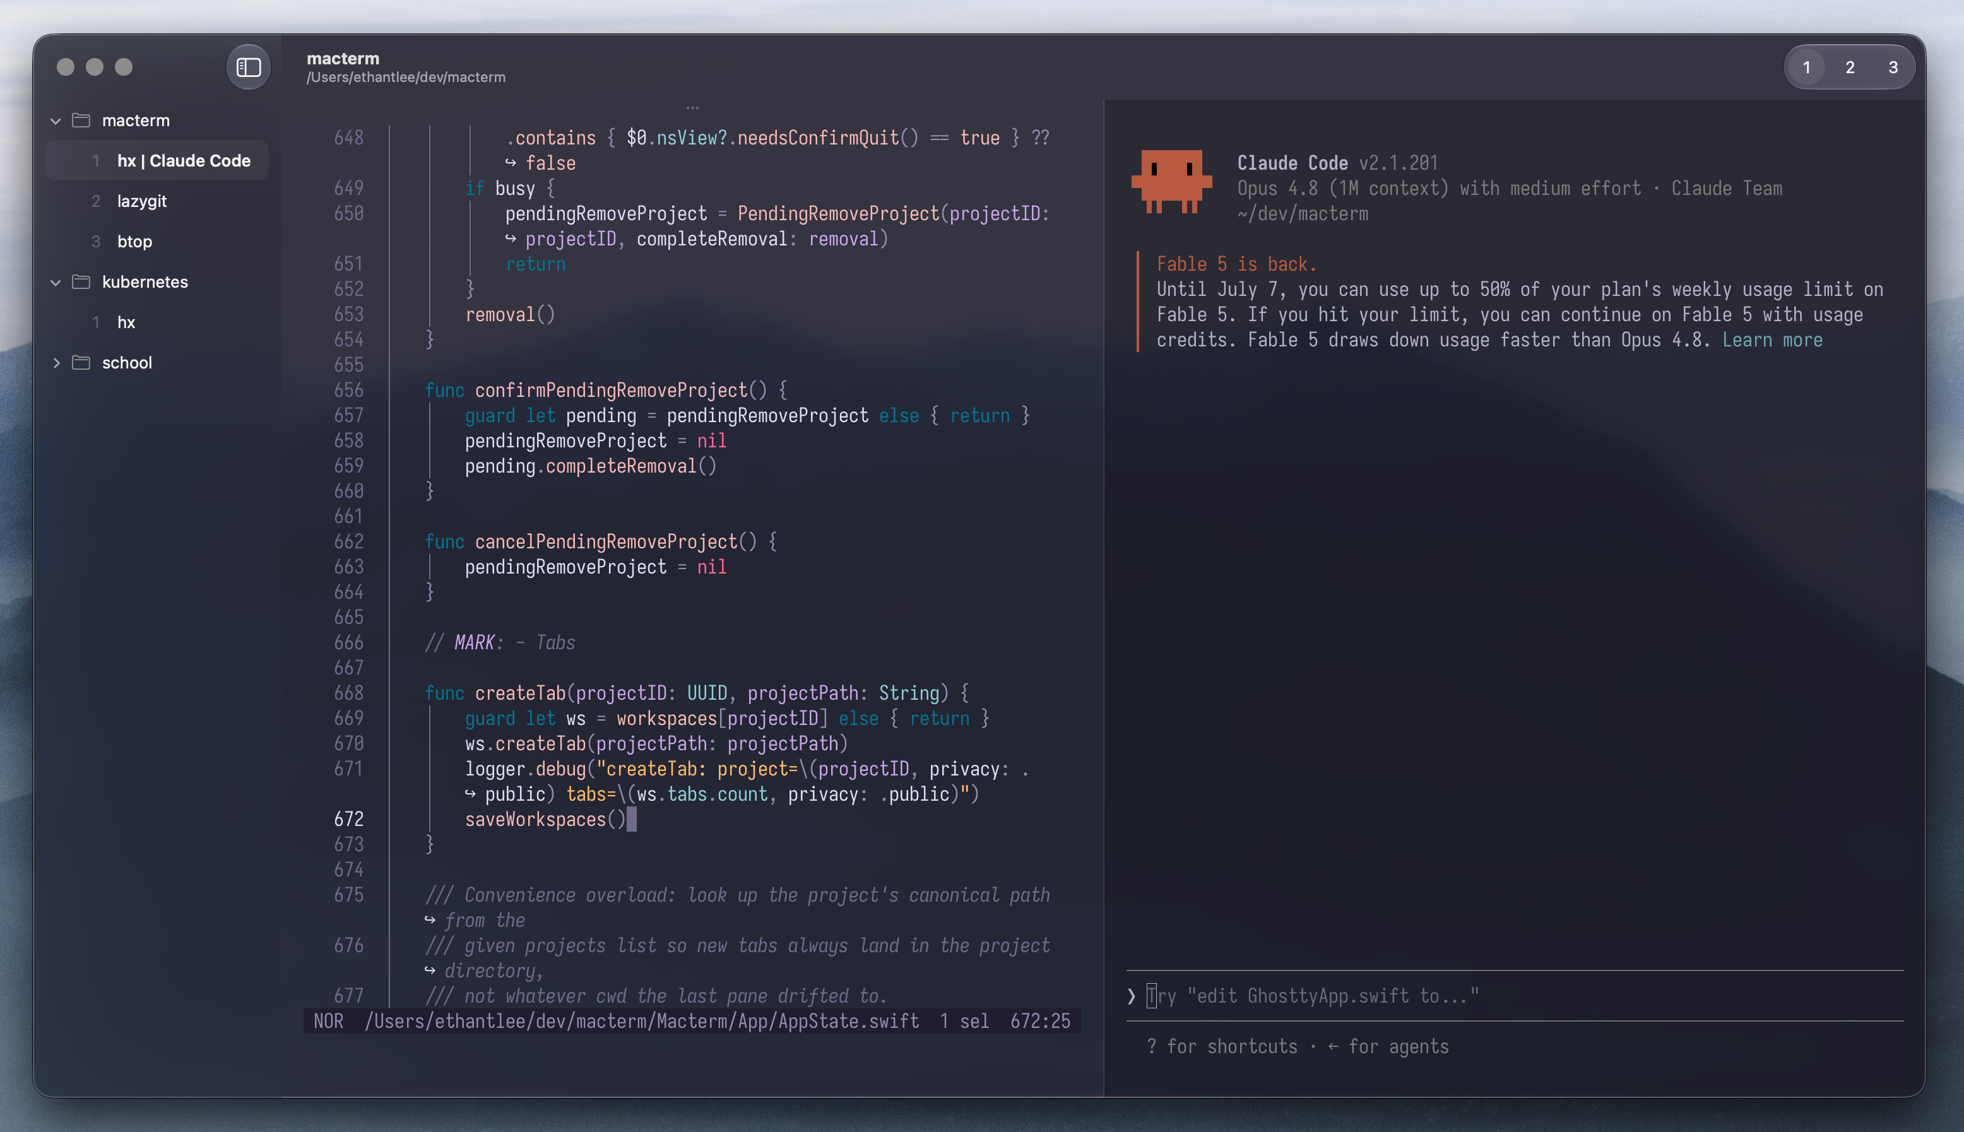
Task: Click the removal() call on line 653
Action: coord(510,315)
